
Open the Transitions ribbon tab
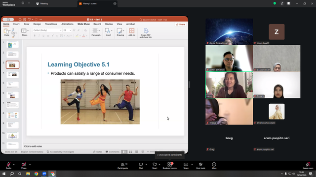click(x=51, y=24)
